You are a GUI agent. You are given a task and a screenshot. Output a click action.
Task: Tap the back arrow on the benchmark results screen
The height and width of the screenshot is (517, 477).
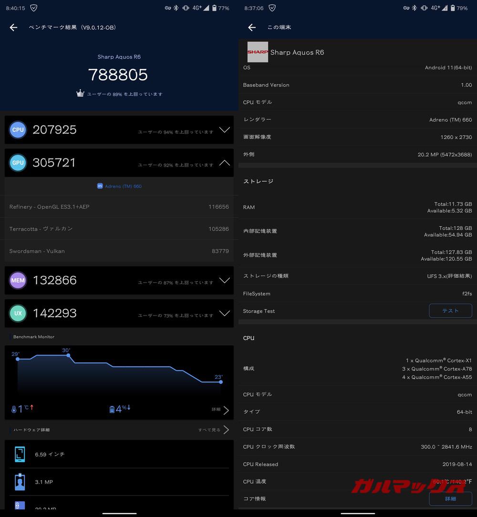point(13,27)
